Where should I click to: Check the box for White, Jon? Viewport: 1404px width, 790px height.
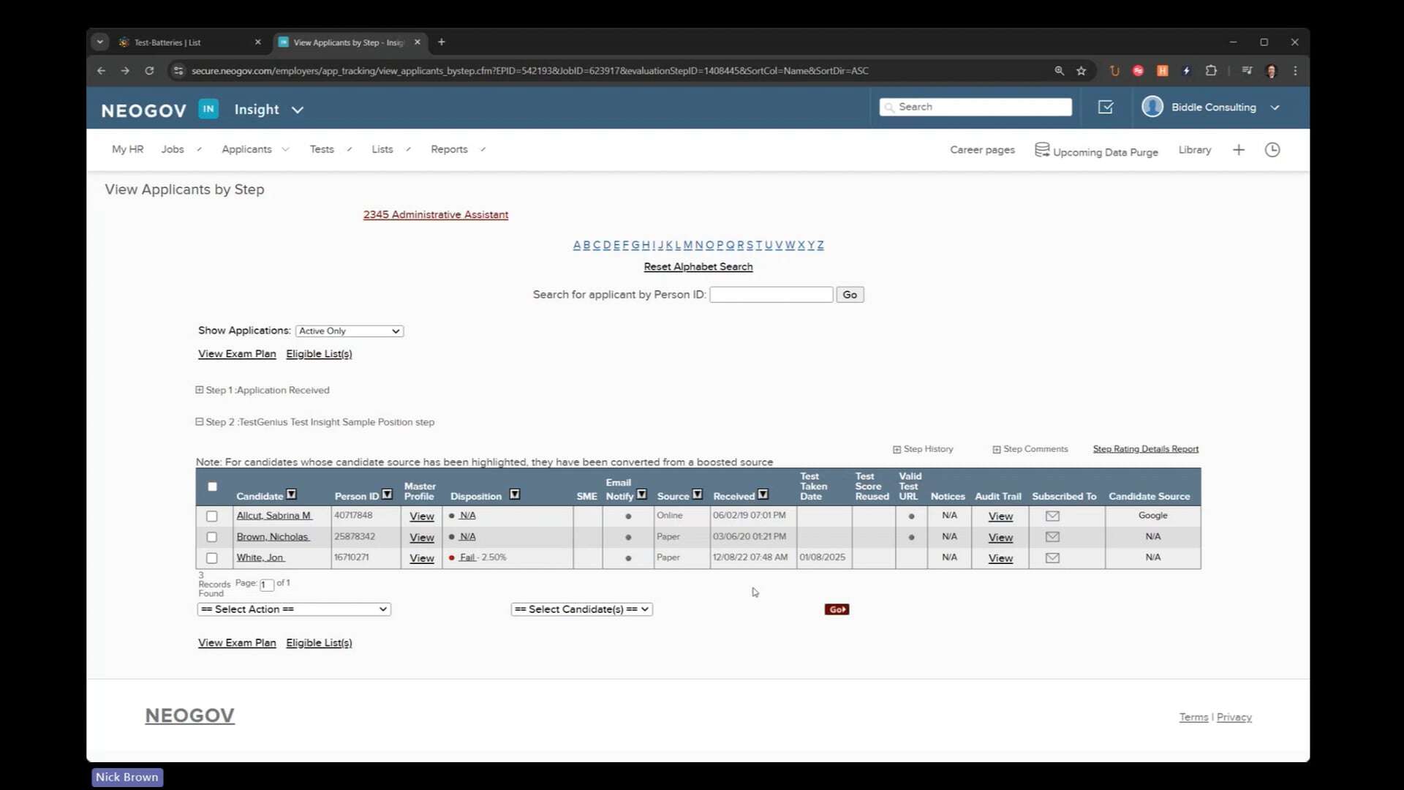click(212, 558)
